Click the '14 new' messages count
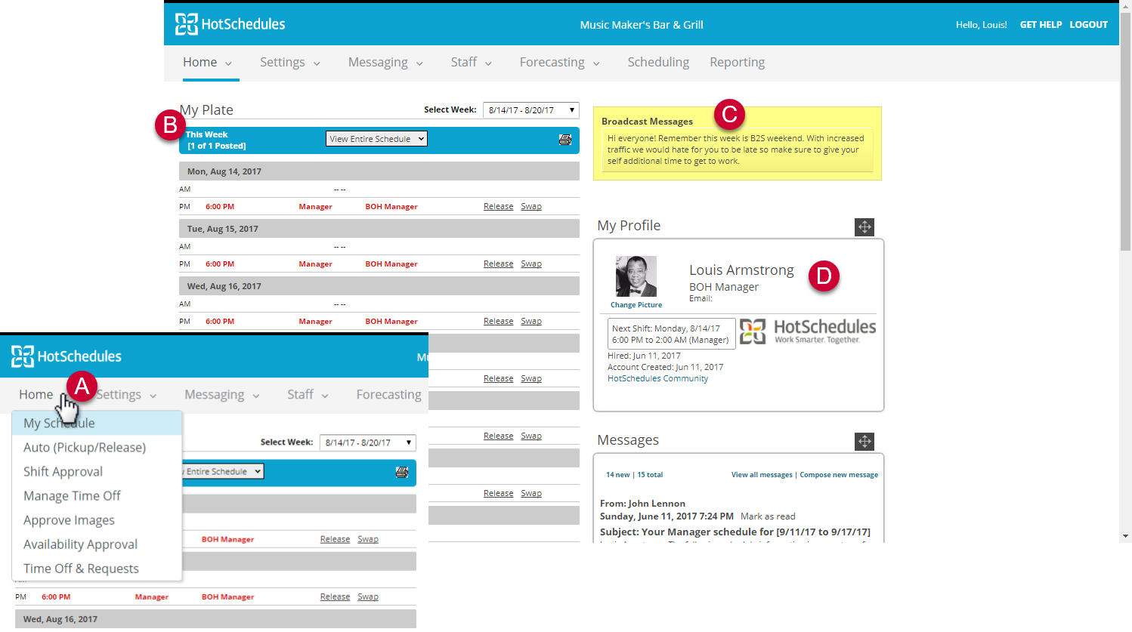The image size is (1132, 632). [617, 475]
